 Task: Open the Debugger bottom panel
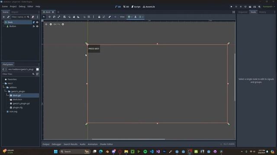coord(56,144)
